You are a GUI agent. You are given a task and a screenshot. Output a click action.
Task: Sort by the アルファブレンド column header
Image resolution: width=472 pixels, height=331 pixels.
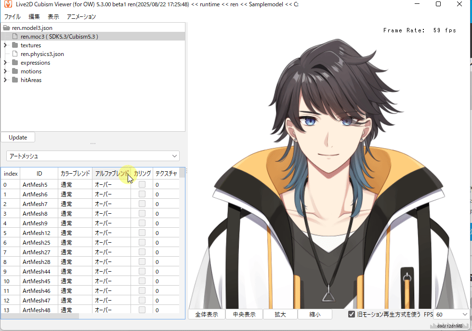click(111, 173)
